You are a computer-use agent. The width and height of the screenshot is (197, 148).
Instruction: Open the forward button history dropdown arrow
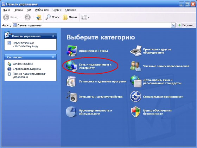pyautogui.click(x=33, y=17)
